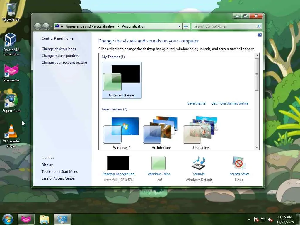Click the Aero Themes (7) heading

pyautogui.click(x=114, y=109)
